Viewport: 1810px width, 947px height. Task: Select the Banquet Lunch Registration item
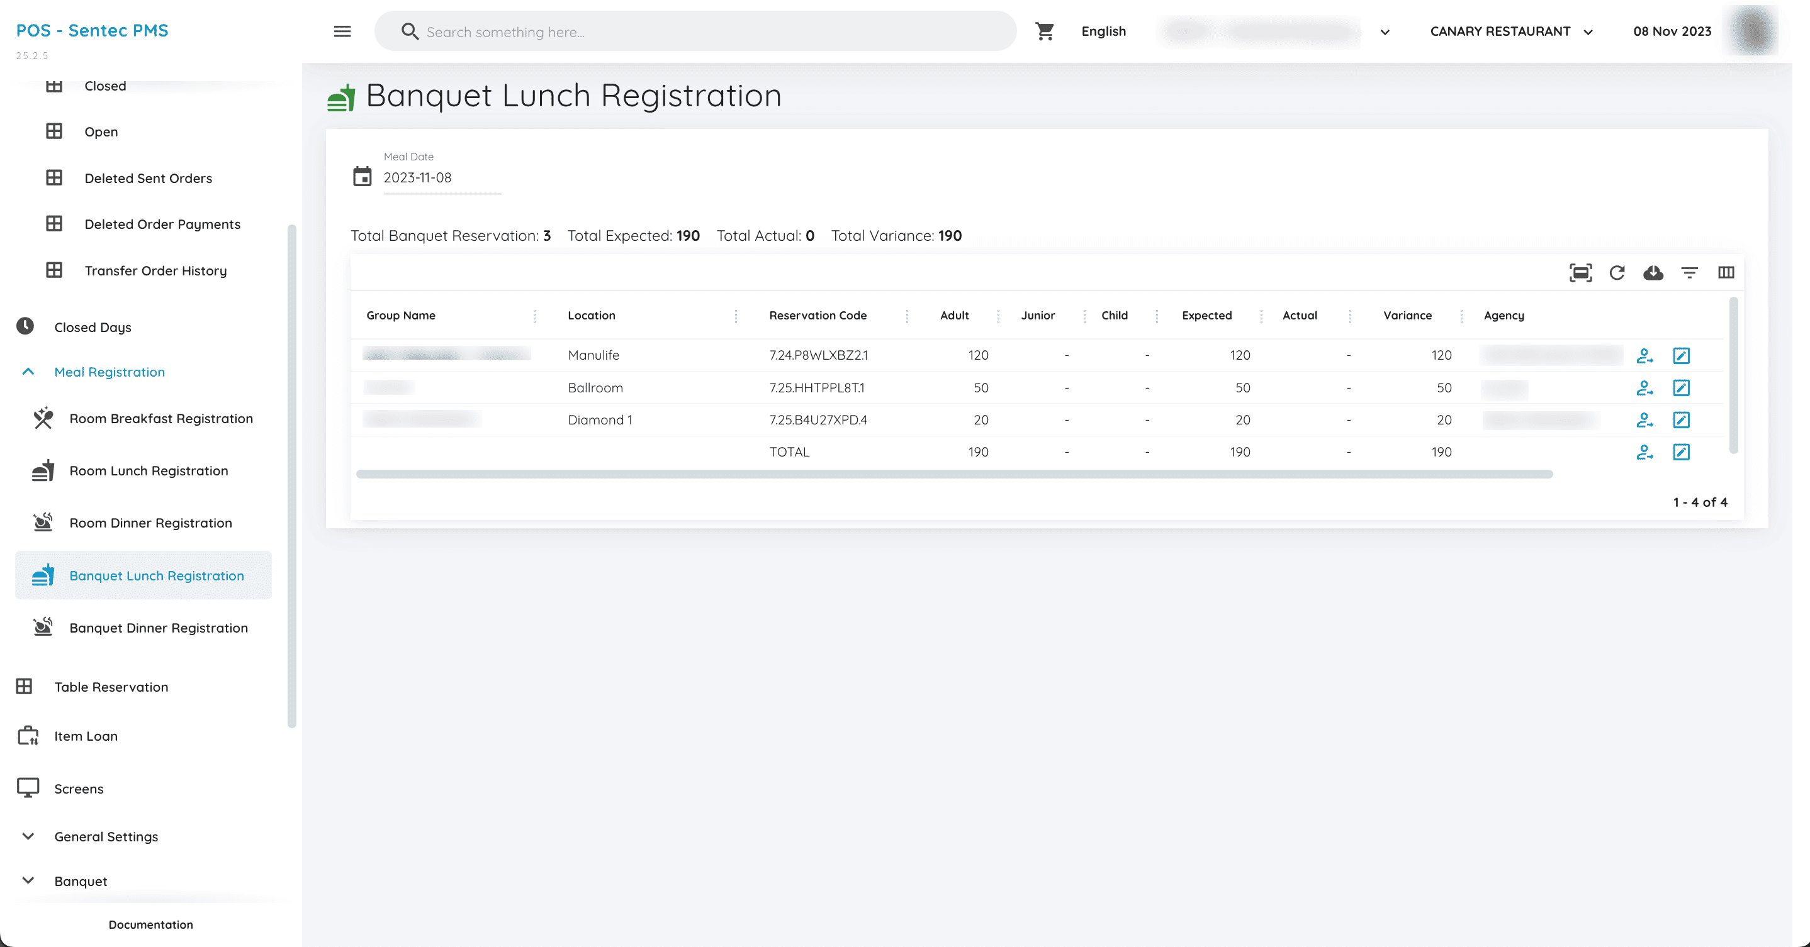(143, 575)
